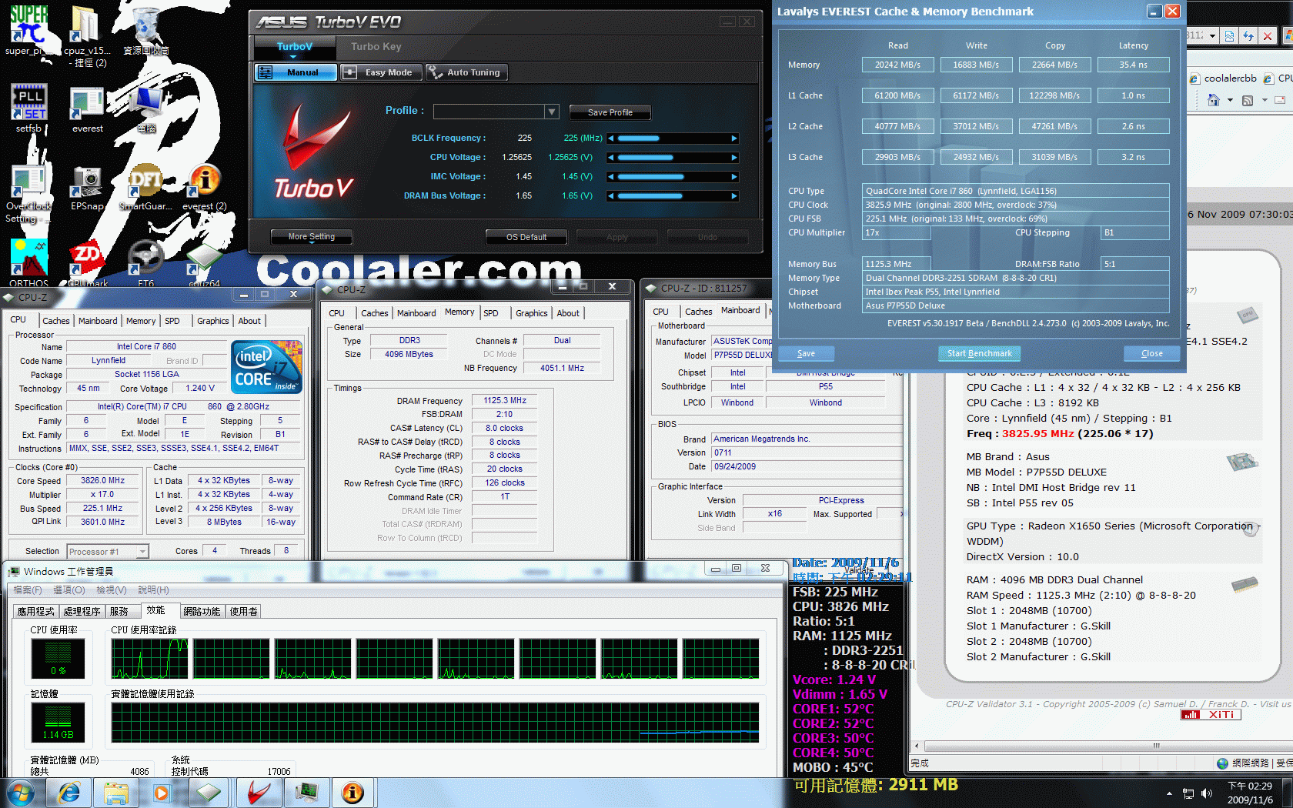Open the 使用者 tab in Task Manager
1293x808 pixels.
pyautogui.click(x=244, y=611)
